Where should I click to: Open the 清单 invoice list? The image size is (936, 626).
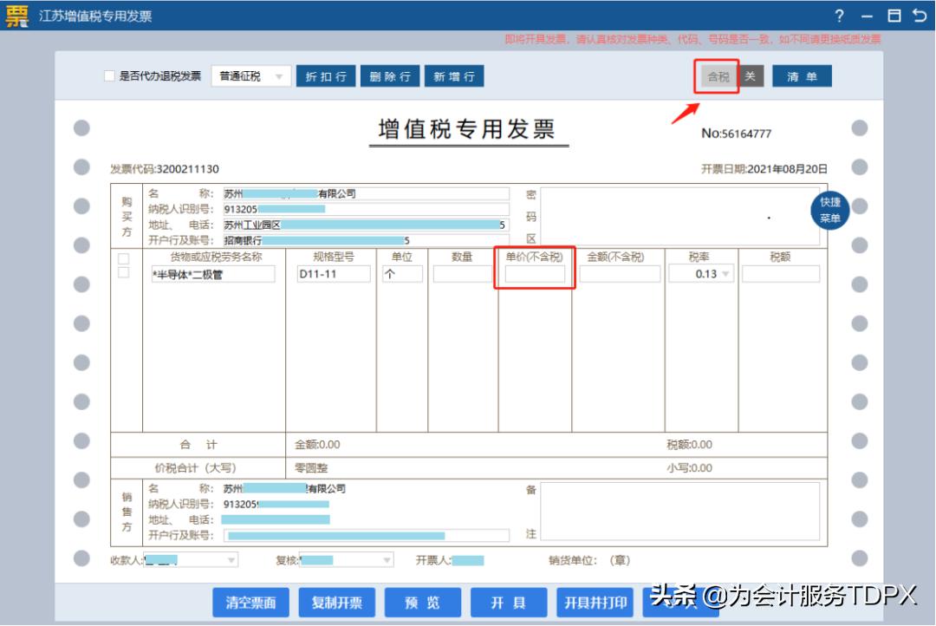[802, 76]
